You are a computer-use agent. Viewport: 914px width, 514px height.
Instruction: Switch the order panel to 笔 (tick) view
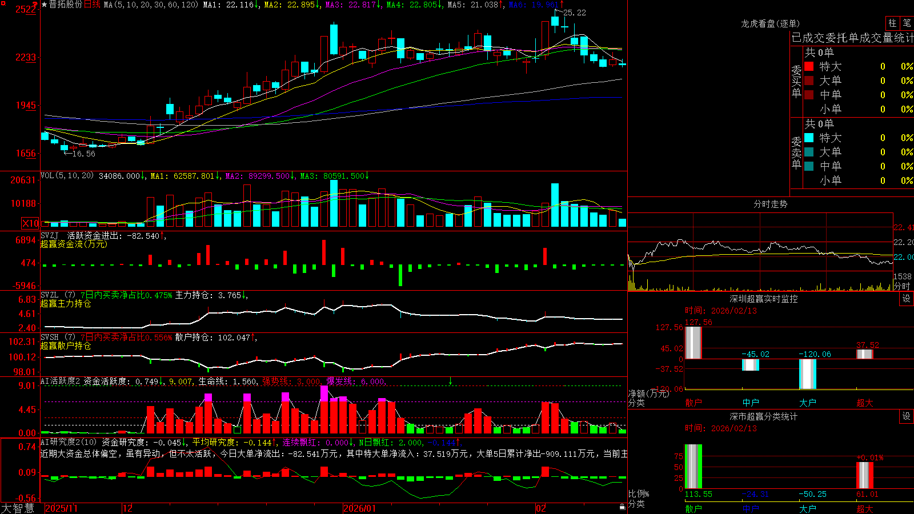tap(907, 23)
